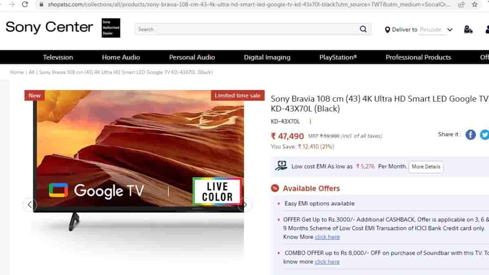The image size is (489, 275).
Task: Click the delivery location pin icon
Action: [x=388, y=30]
